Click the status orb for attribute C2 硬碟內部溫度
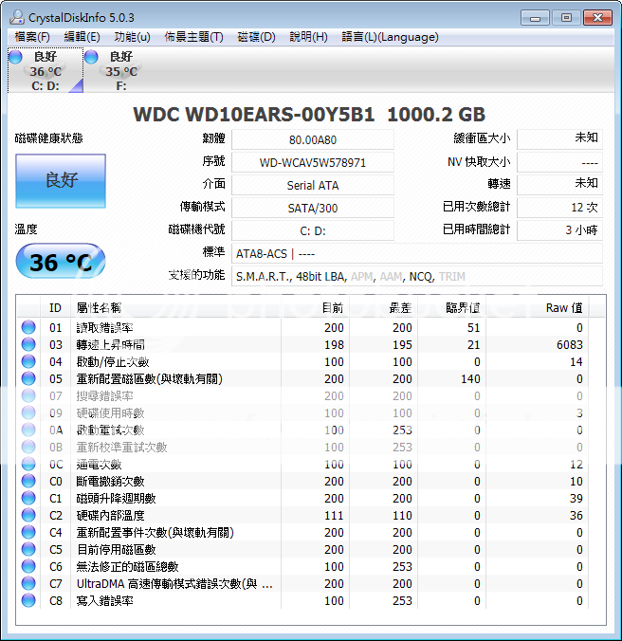Image resolution: width=622 pixels, height=641 pixels. tap(29, 516)
